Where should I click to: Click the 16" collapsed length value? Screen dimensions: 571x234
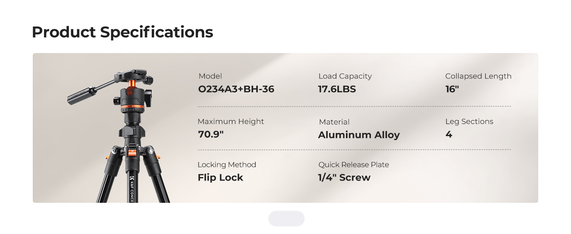(452, 89)
